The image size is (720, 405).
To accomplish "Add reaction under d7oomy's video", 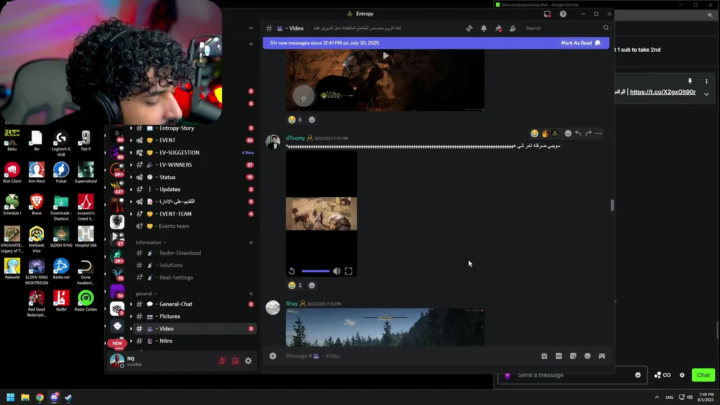I will [312, 285].
